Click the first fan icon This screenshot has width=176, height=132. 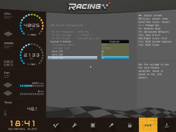click(8, 85)
